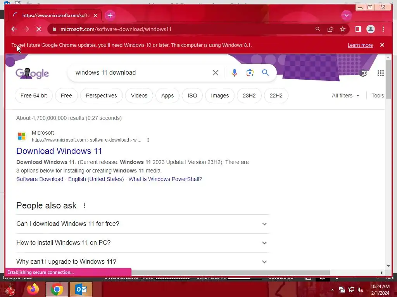Submit search with magnifier button
Image resolution: width=397 pixels, height=297 pixels.
265,73
